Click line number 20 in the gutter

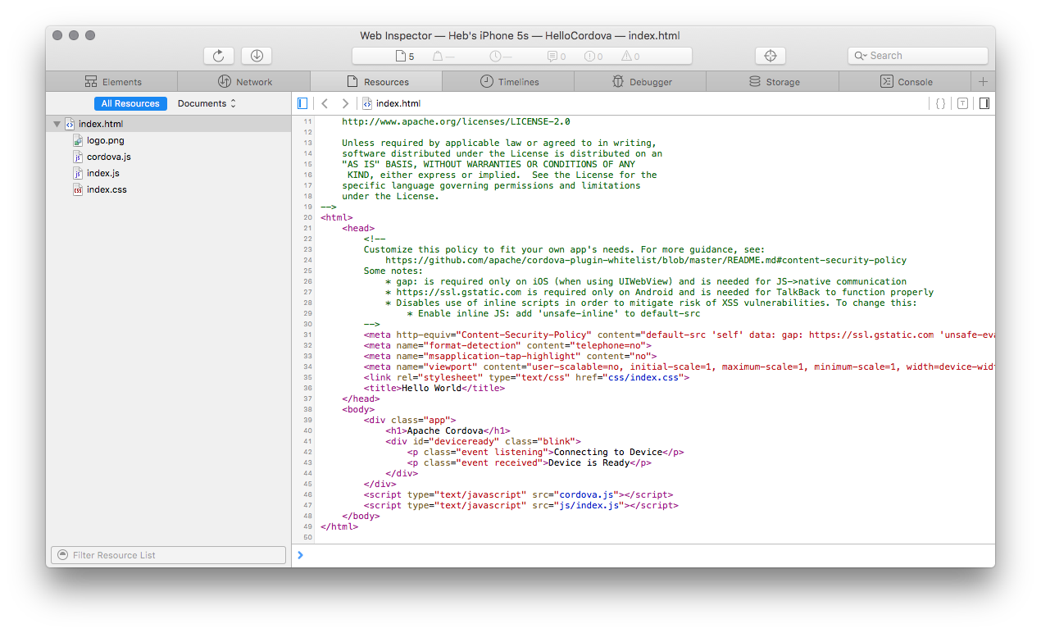pyautogui.click(x=307, y=217)
